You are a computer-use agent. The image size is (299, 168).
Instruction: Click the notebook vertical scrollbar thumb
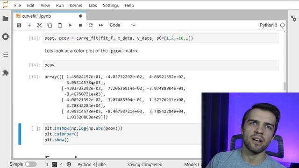click(285, 86)
